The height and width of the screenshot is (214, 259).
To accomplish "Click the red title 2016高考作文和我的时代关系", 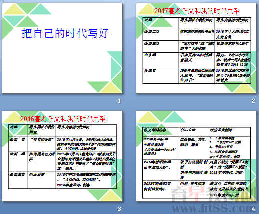I will pyautogui.click(x=63, y=119).
